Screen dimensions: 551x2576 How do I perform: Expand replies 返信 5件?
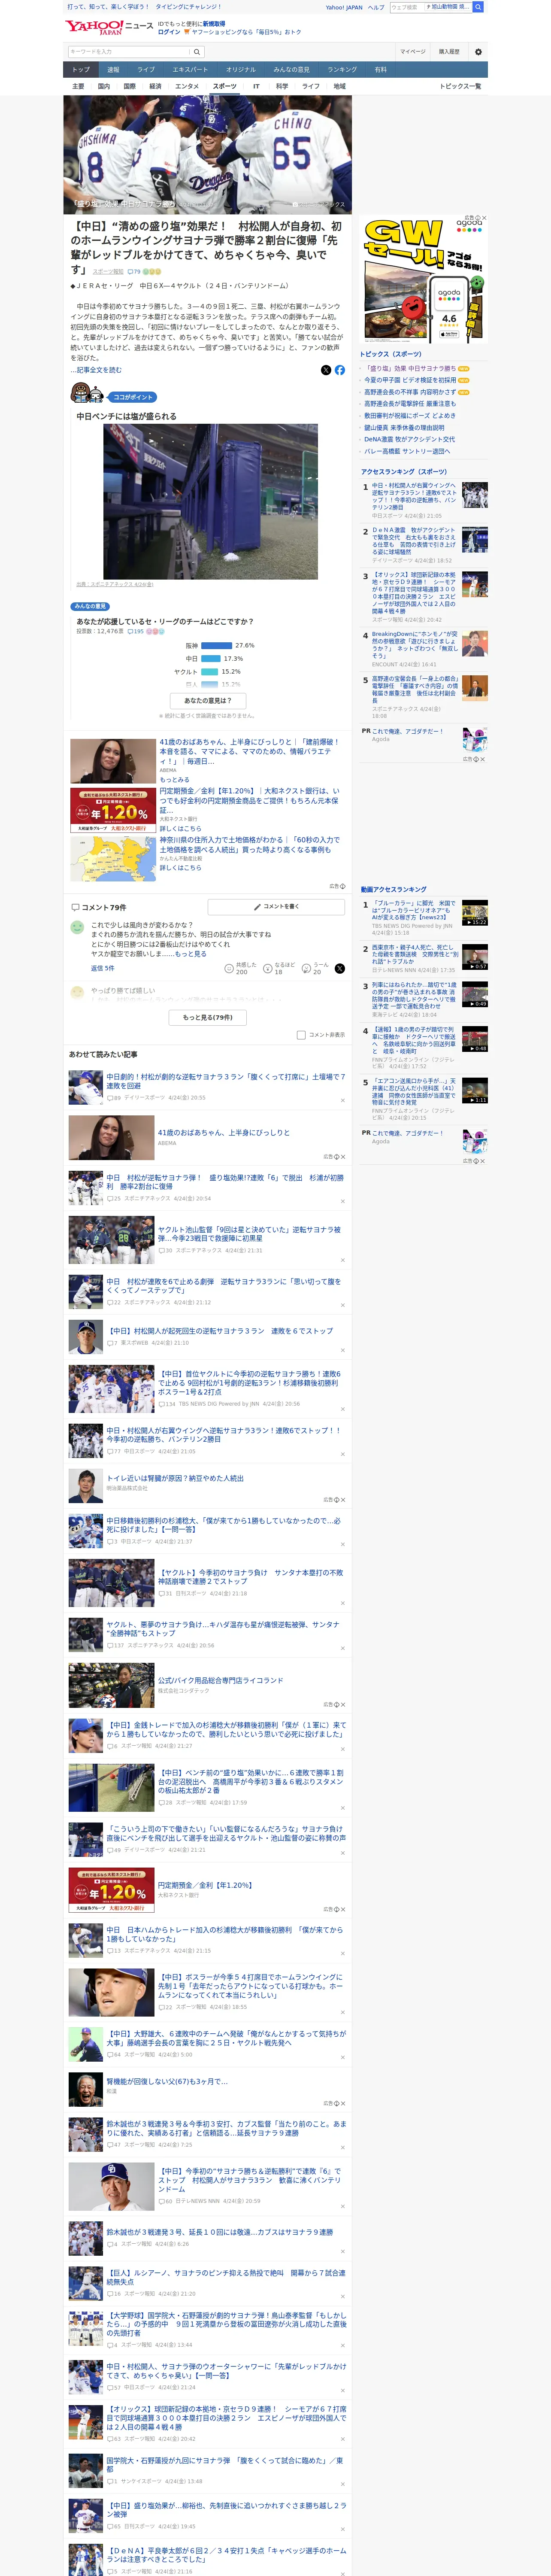click(103, 968)
